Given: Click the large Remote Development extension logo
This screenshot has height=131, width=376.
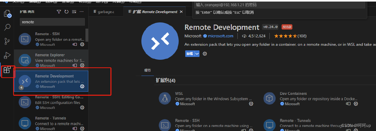Looking at the screenshot, I should click(x=159, y=41).
